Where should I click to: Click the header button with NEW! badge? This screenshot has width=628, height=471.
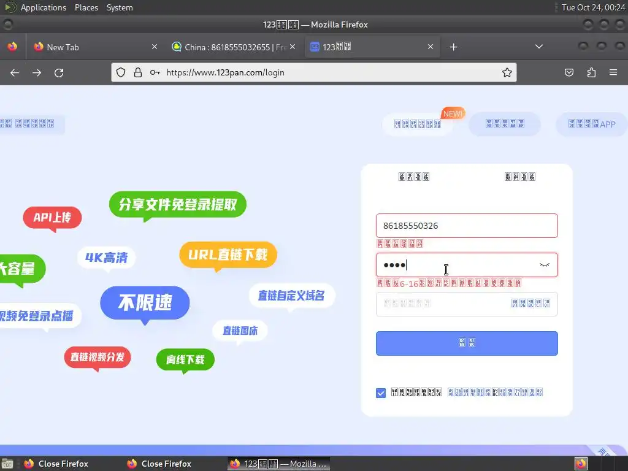tap(418, 124)
